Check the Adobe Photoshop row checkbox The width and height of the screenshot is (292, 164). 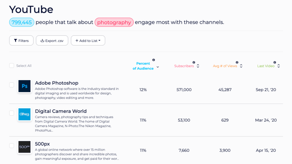(x=11, y=85)
